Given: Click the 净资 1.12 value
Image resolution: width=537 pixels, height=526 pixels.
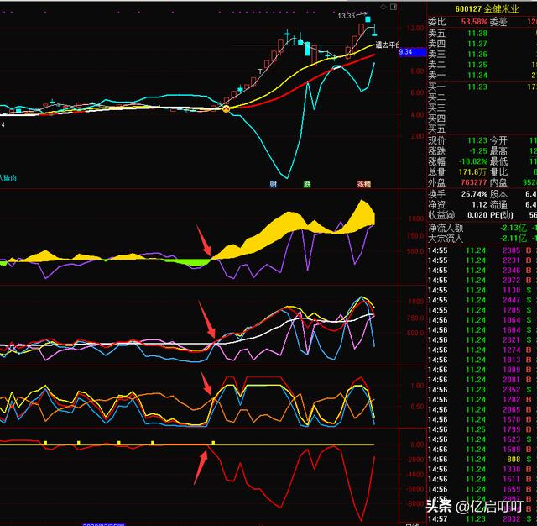Looking at the screenshot, I should click(x=479, y=204).
